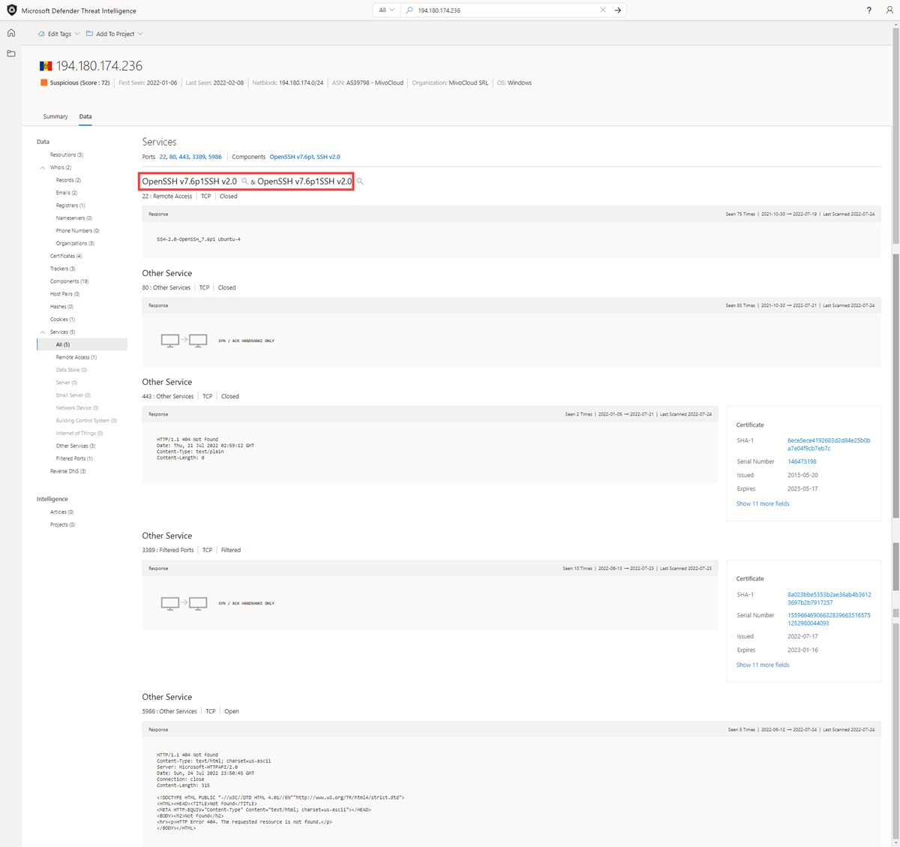Viewport: 900px width, 847px height.
Task: Select the Home icon in the sidebar
Action: [x=10, y=33]
